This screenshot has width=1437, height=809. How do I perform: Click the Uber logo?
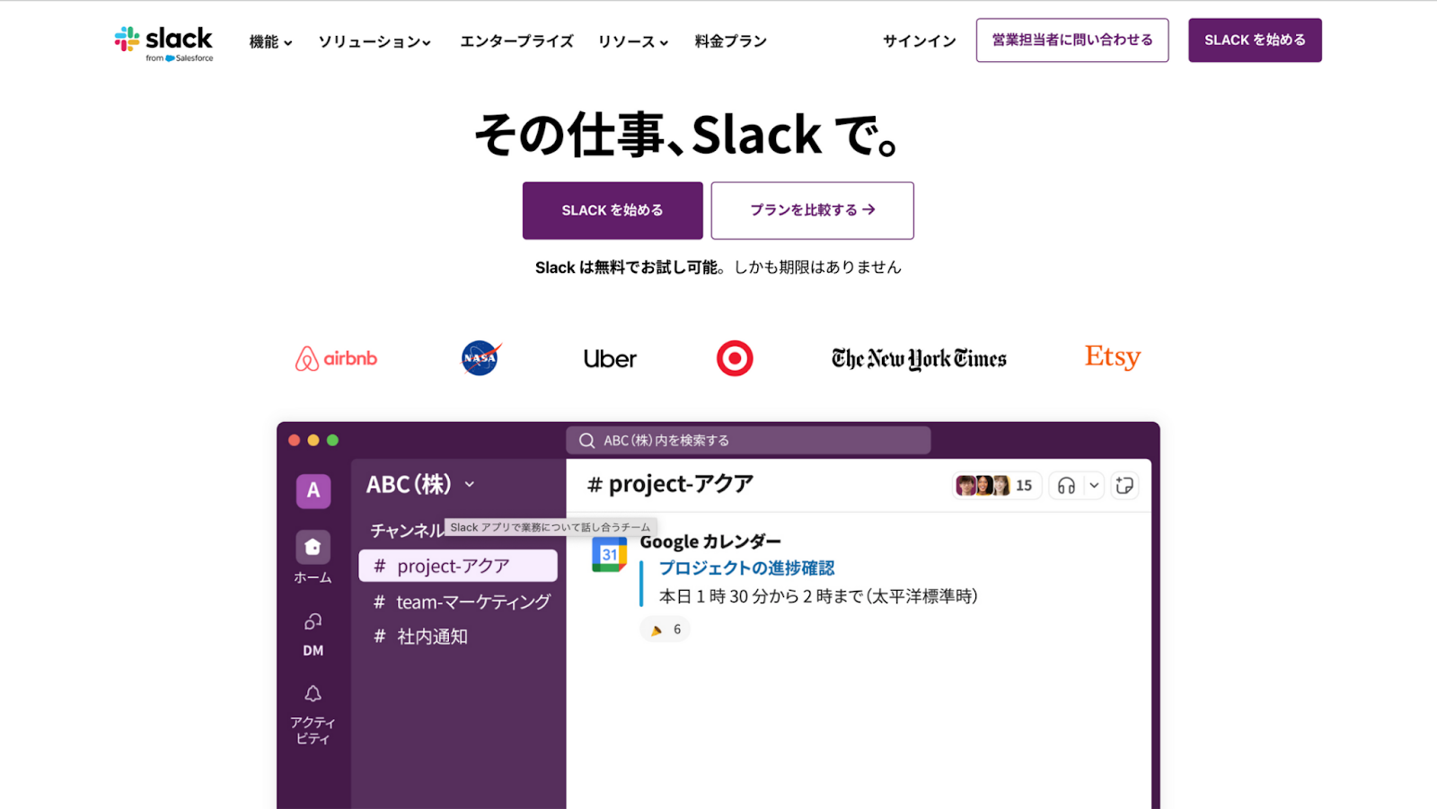point(610,359)
